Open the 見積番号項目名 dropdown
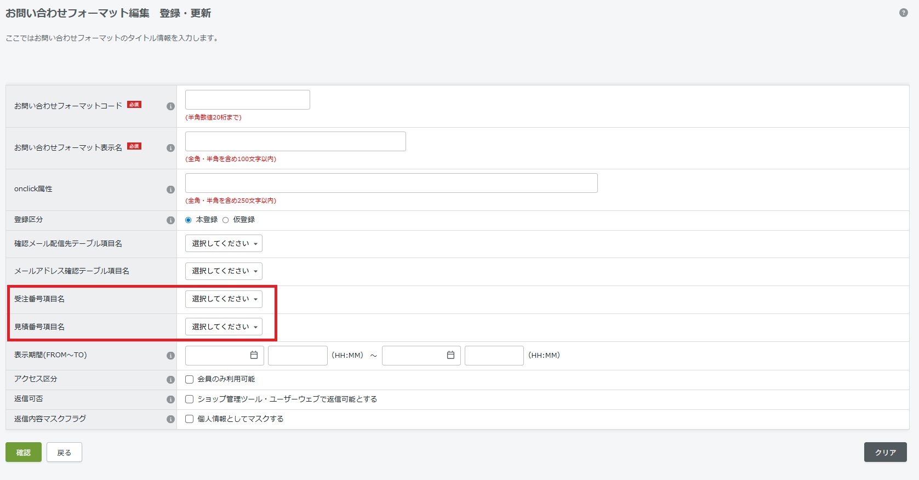The height and width of the screenshot is (480, 919). click(x=224, y=327)
